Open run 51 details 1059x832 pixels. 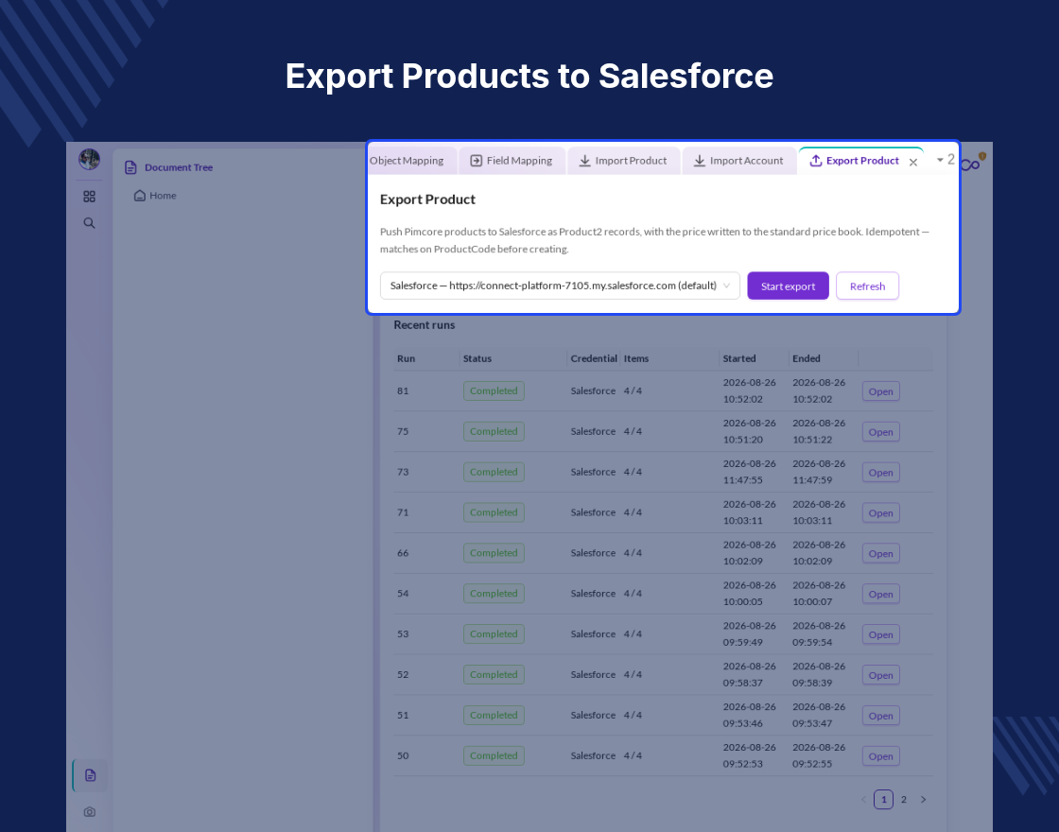(x=880, y=715)
